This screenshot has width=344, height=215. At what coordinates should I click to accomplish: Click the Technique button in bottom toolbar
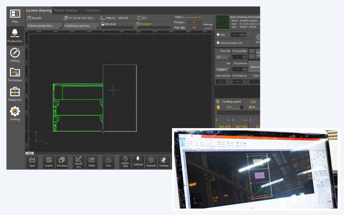[62, 162]
